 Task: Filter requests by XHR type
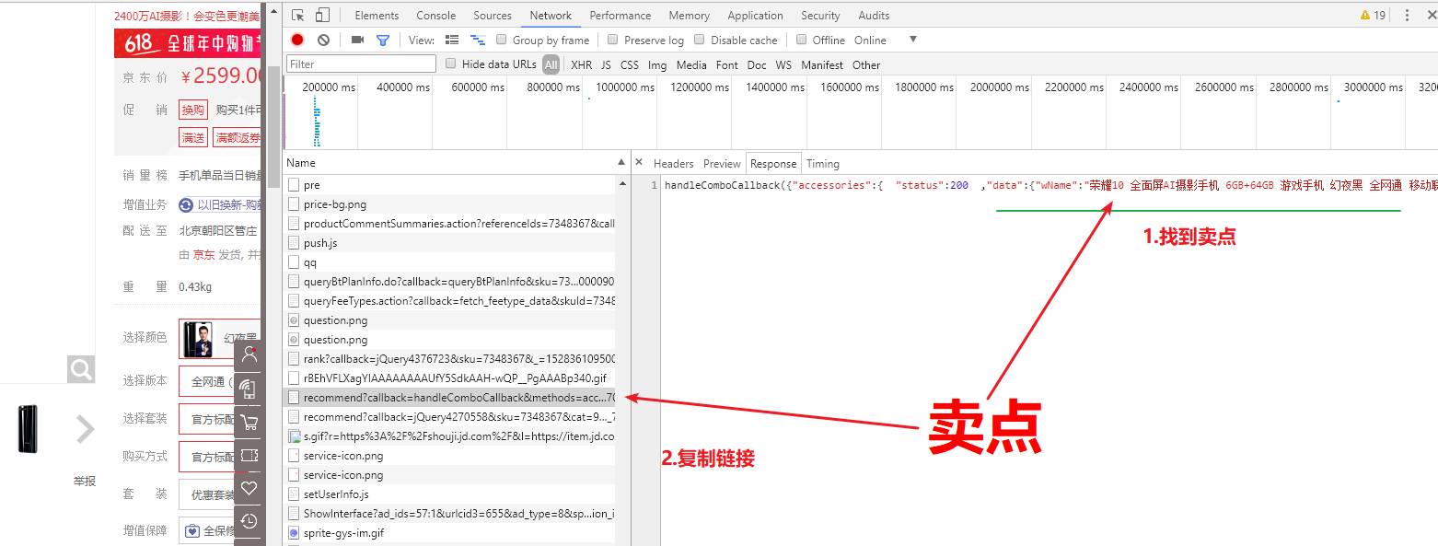tap(582, 64)
